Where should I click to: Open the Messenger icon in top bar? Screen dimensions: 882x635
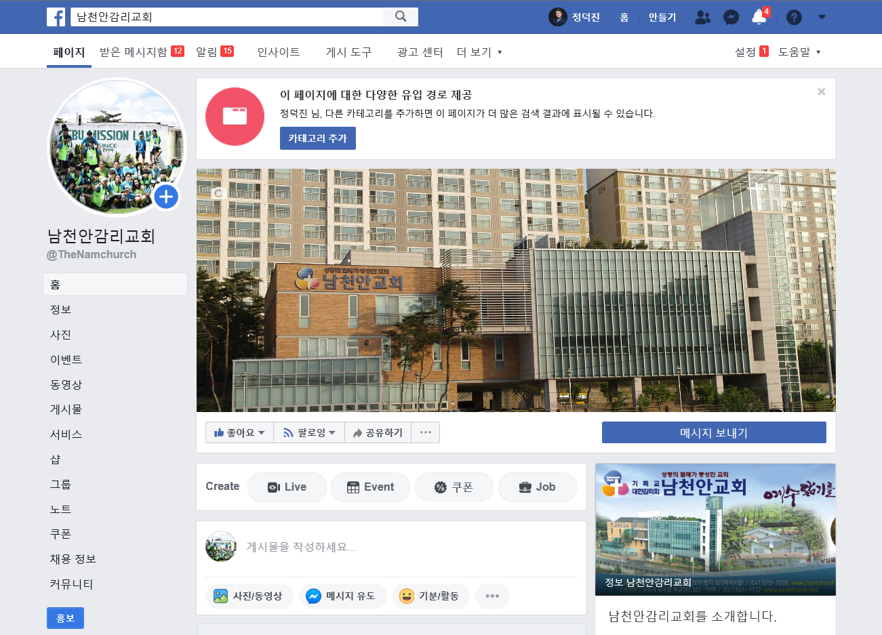point(731,17)
